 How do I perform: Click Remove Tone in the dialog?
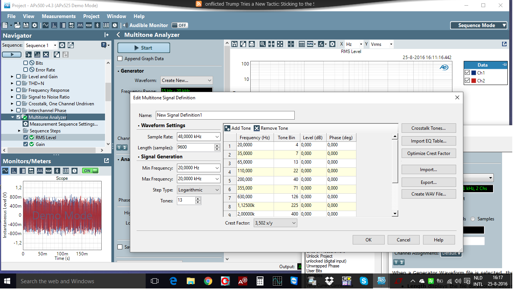pos(271,128)
